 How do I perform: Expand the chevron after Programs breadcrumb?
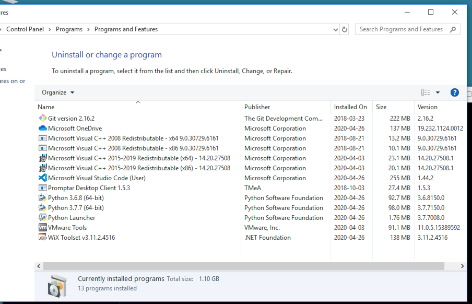88,29
